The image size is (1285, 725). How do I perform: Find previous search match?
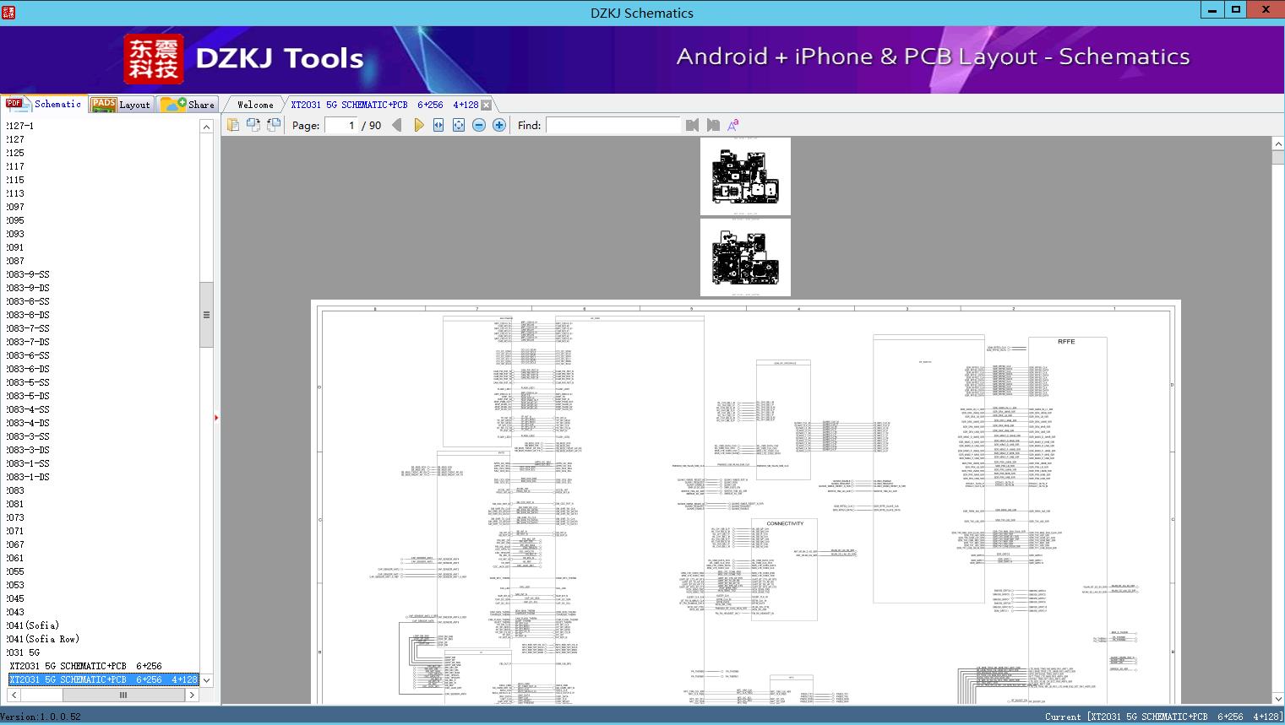pyautogui.click(x=693, y=125)
